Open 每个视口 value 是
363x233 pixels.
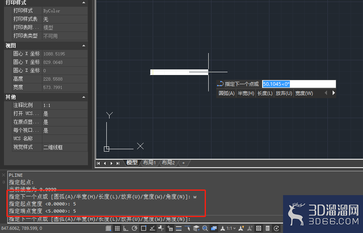(x=65, y=130)
